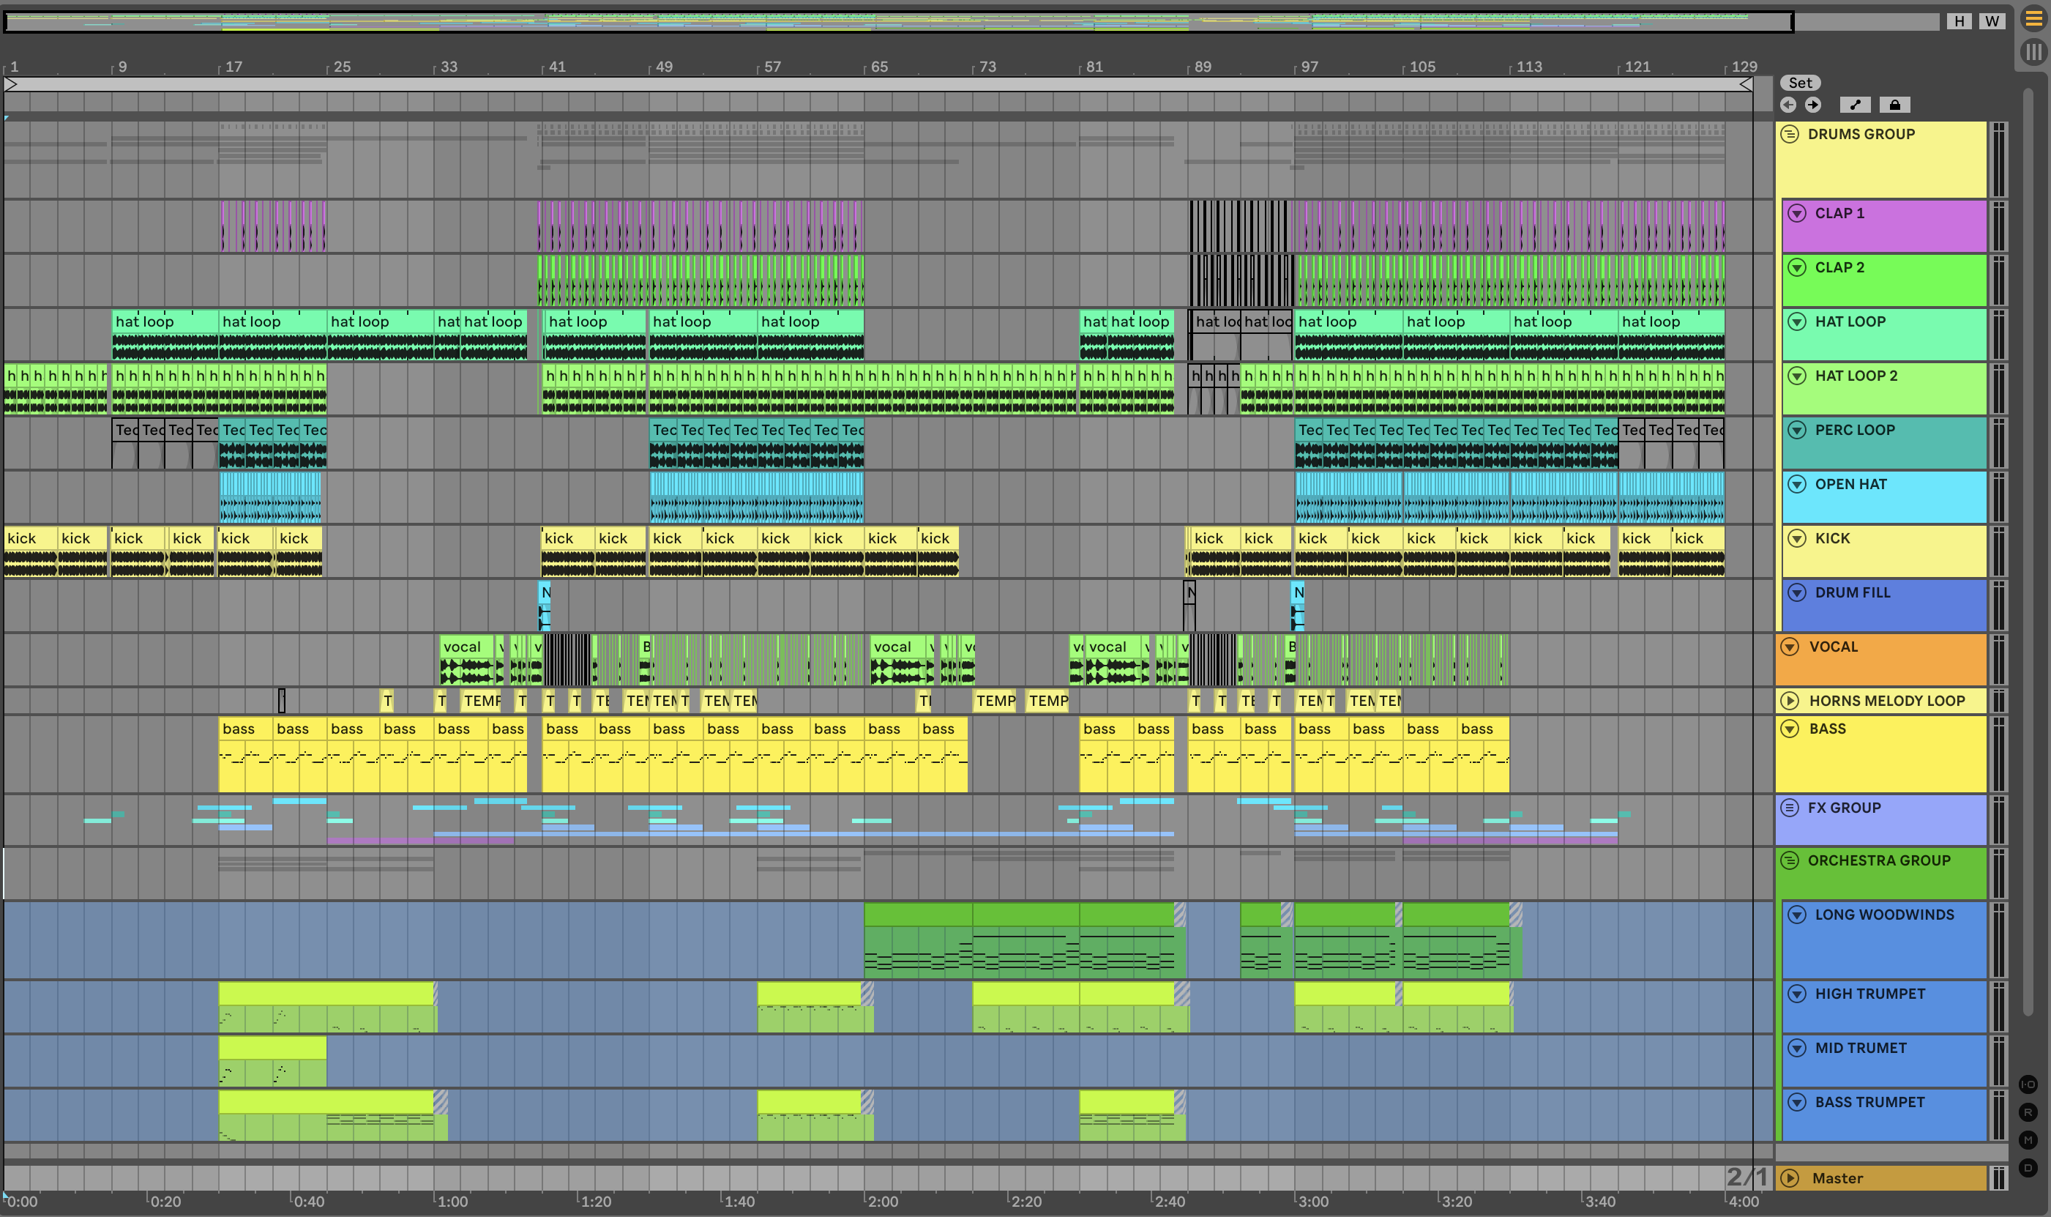Viewport: 2051px width, 1217px height.
Task: Click the Lock Envelopes padlock icon
Action: coord(1894,105)
